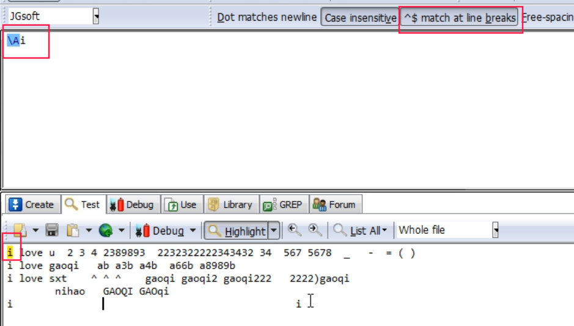The image size is (574, 326).
Task: Toggle Case insensitive option
Action: pos(360,17)
